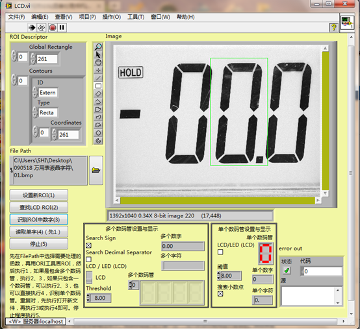The width and height of the screenshot is (360, 329).
Task: Flip the LCD / LED vertical slide switch
Action: click(89, 278)
